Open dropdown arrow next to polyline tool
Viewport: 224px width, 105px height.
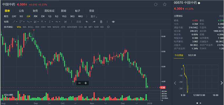pos(24,22)
